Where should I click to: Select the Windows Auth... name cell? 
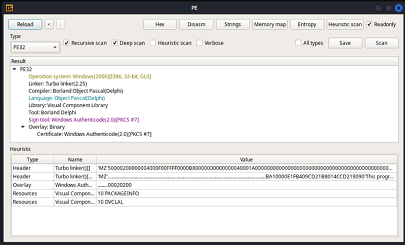pyautogui.click(x=75, y=185)
